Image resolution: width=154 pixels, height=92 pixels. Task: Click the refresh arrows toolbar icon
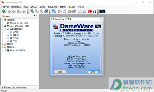tap(64, 11)
